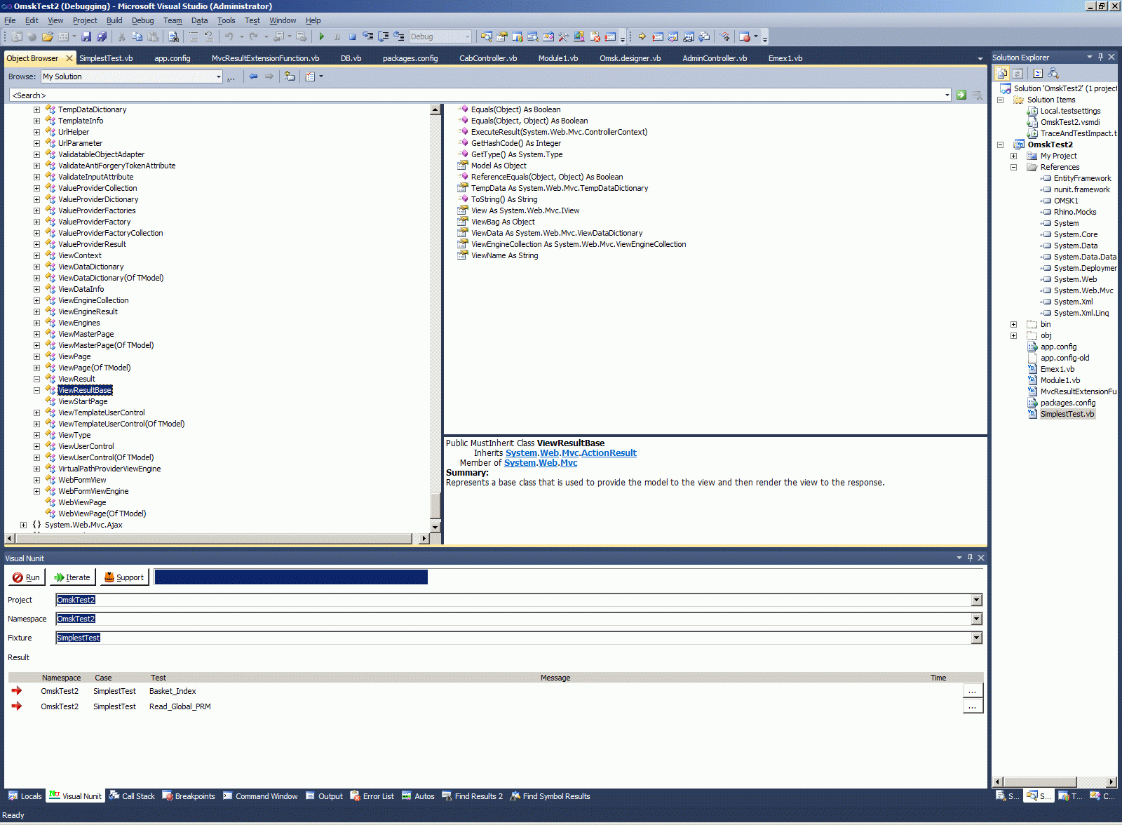Click the Stop Debugging square icon
The height and width of the screenshot is (825, 1122).
pyautogui.click(x=352, y=36)
